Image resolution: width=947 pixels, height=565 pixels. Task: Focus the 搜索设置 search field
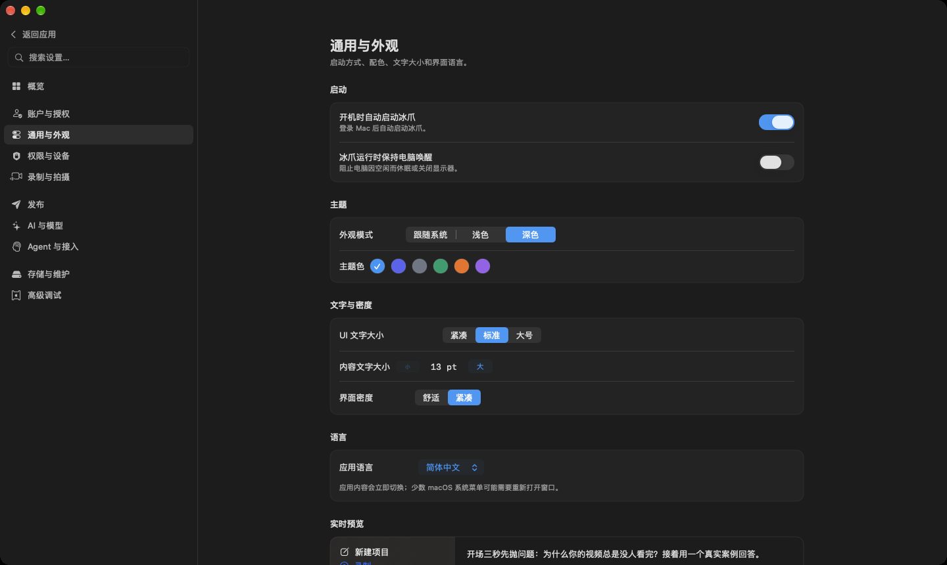click(99, 58)
